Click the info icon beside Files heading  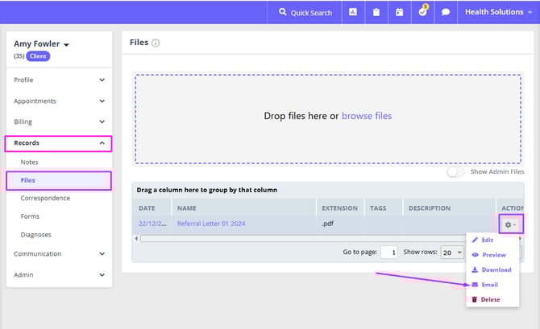[156, 43]
